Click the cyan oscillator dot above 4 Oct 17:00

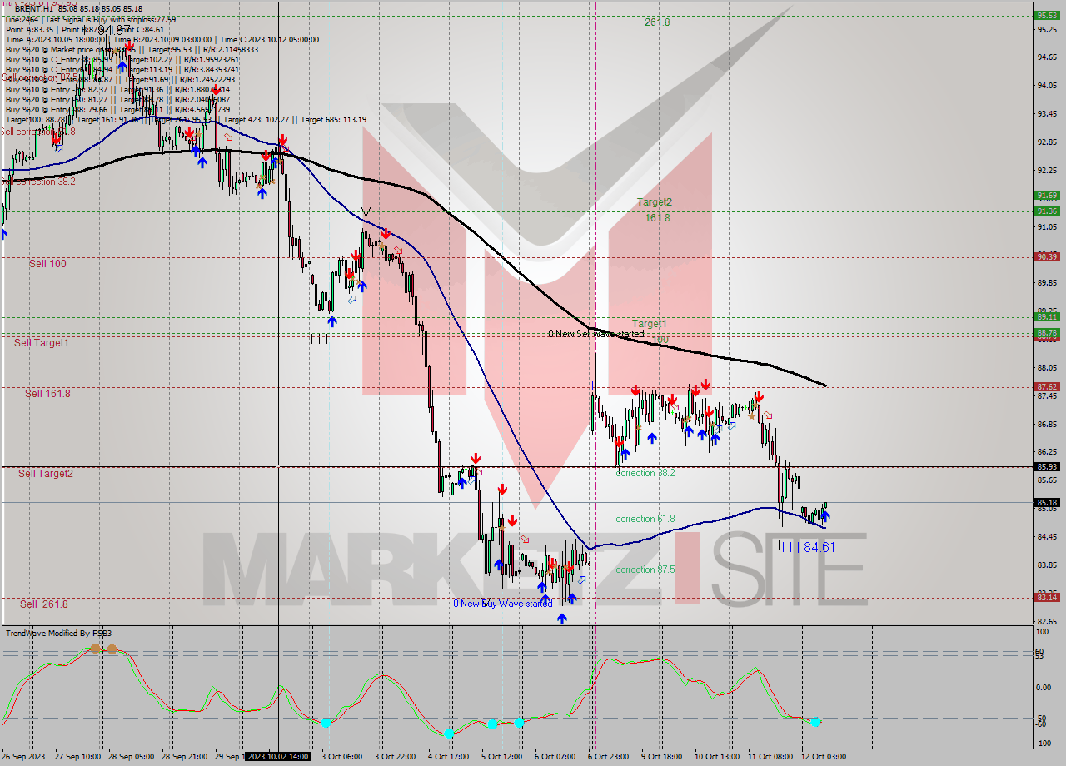(449, 733)
